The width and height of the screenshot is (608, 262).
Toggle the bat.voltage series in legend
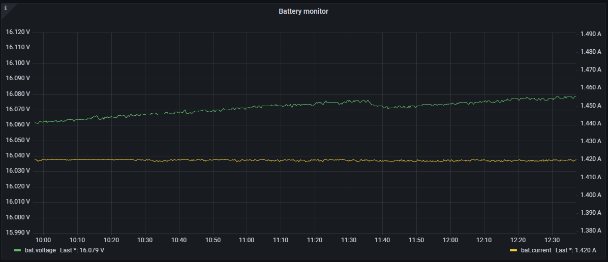[40, 250]
